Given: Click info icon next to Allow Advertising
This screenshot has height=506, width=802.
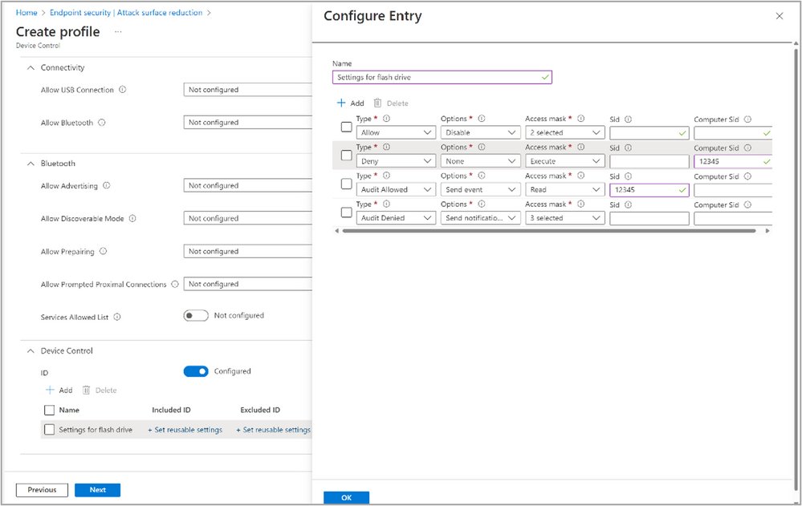Looking at the screenshot, I should (x=107, y=185).
